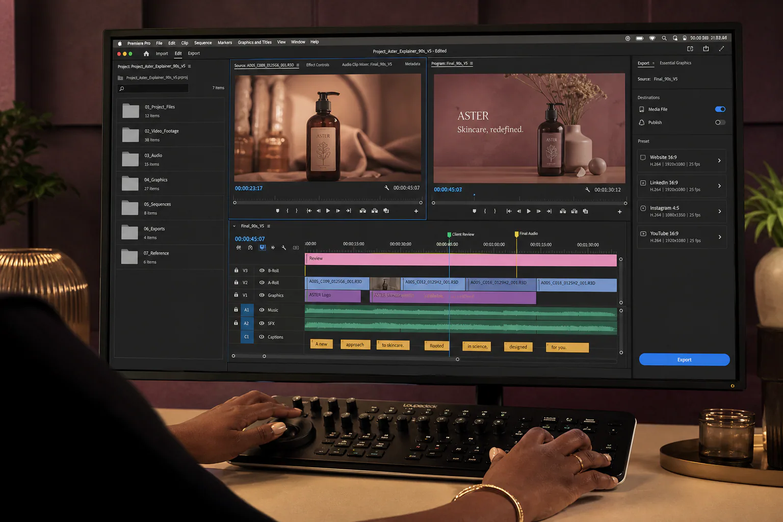Disable Media File destination toggle
Viewport: 783px width, 522px height.
coord(720,109)
